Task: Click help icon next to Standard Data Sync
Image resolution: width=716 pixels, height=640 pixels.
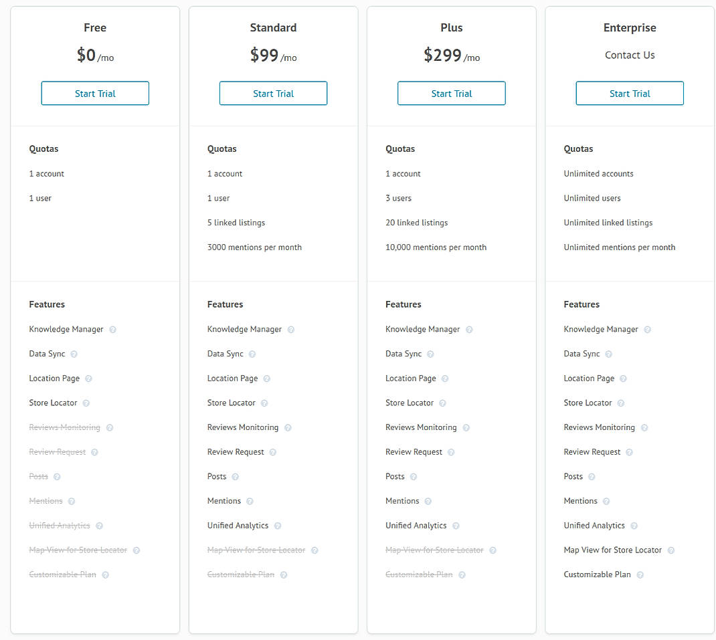Action: coord(252,354)
